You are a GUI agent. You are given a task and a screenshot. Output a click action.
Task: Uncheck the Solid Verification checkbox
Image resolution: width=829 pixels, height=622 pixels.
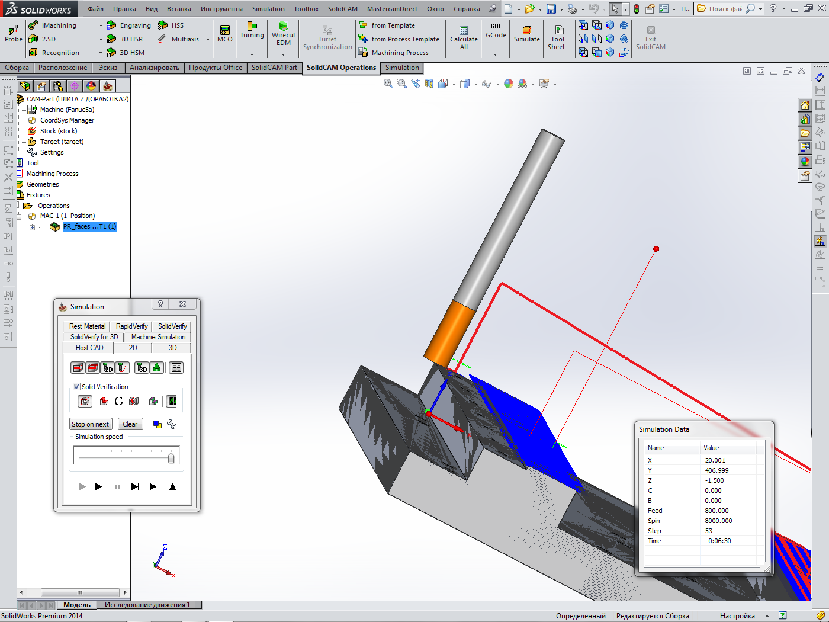[76, 387]
